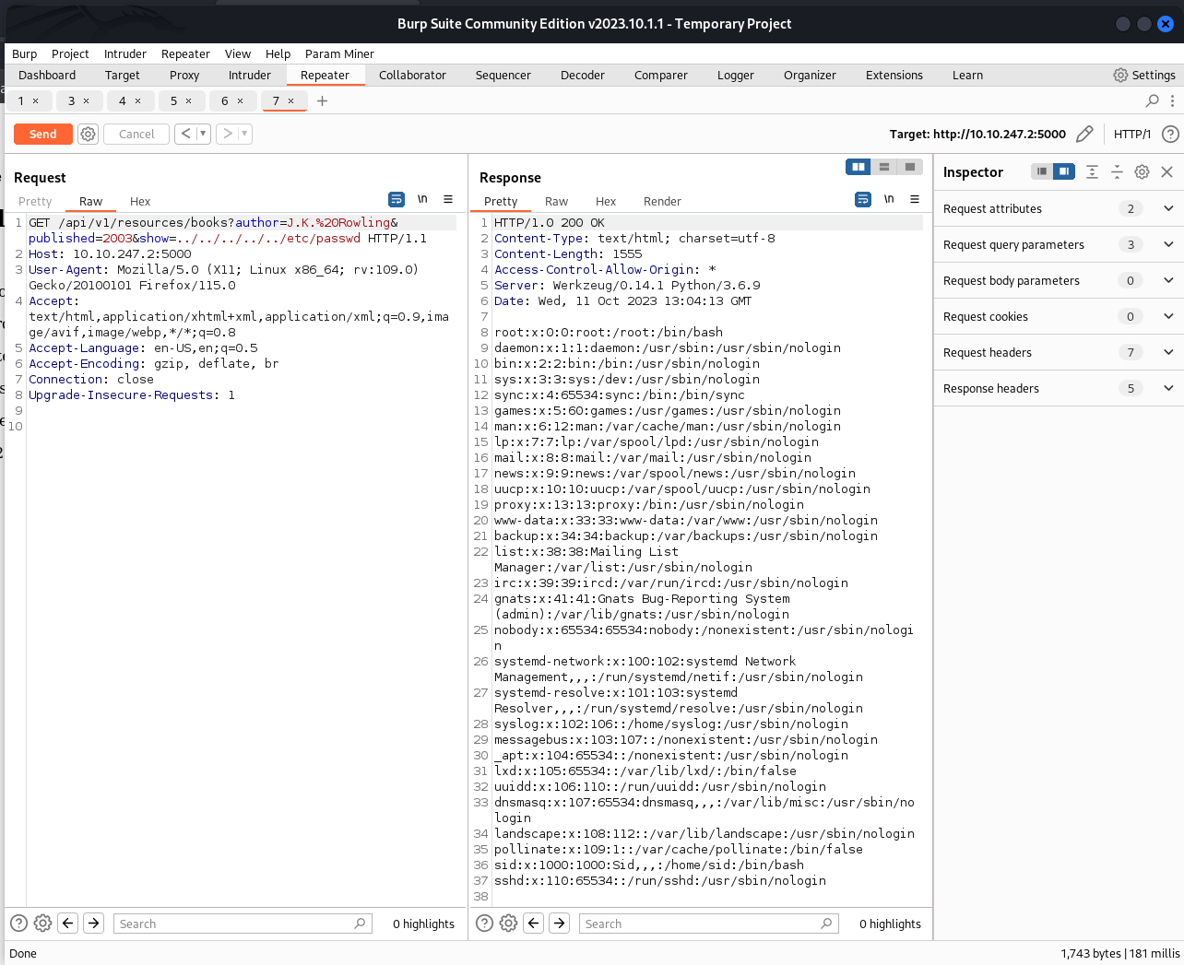
Task: Open response editor hamburger menu
Action: (x=915, y=199)
